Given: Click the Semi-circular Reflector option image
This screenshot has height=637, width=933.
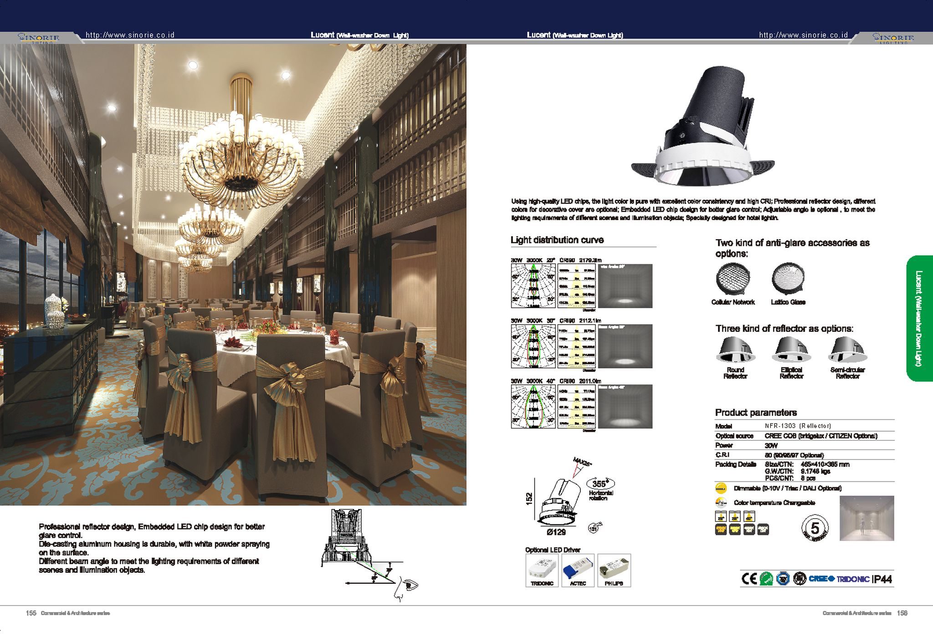Looking at the screenshot, I should tap(847, 351).
